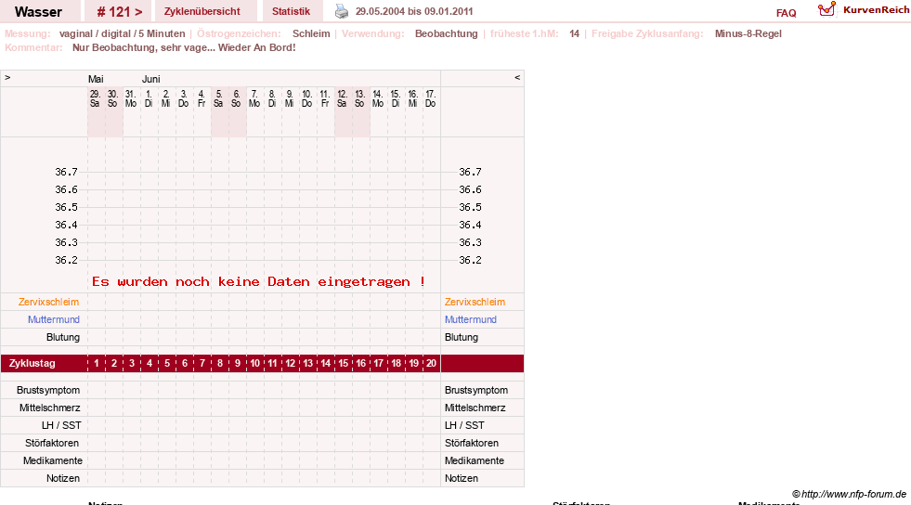
Task: Click the left Störfaktoren row label
Action: [52, 443]
